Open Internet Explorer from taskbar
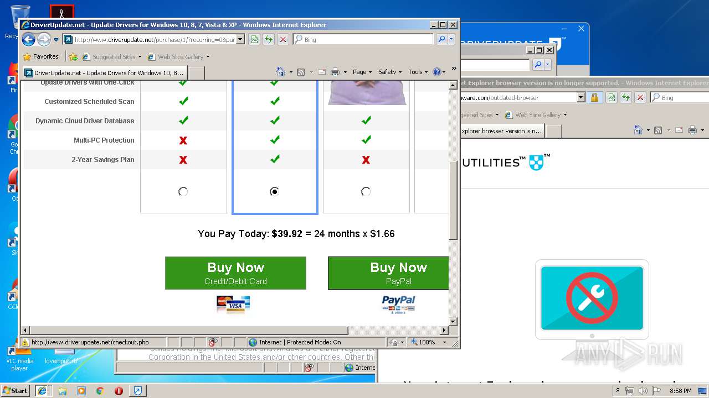 coord(42,391)
